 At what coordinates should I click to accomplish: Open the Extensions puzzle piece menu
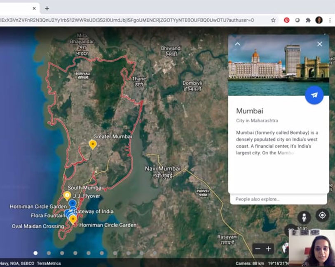tap(308, 20)
